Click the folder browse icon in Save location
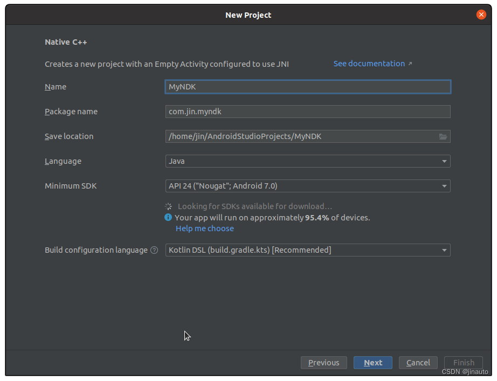 click(443, 137)
